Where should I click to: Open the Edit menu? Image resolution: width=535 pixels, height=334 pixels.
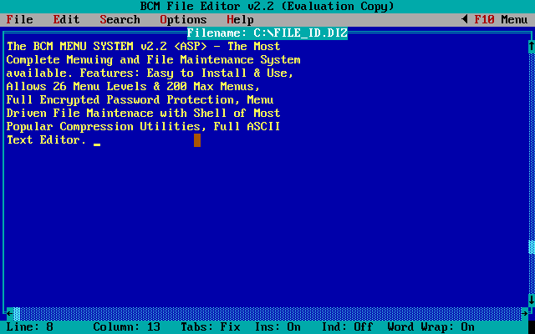coord(66,19)
